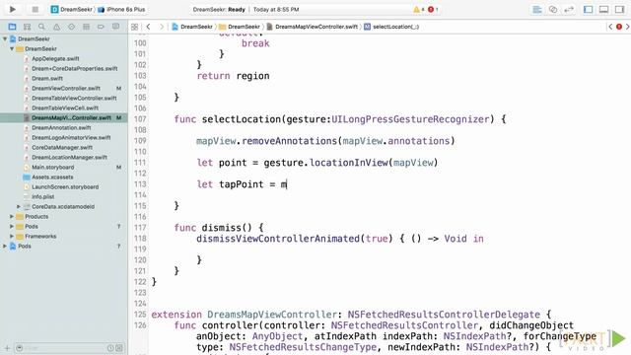This screenshot has width=631, height=355.
Task: Click DreamsMapViewController.swift in the jump bar
Action: (313, 27)
